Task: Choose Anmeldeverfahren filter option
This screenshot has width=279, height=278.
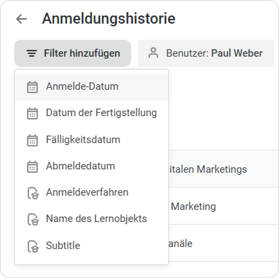Action: coord(92,193)
